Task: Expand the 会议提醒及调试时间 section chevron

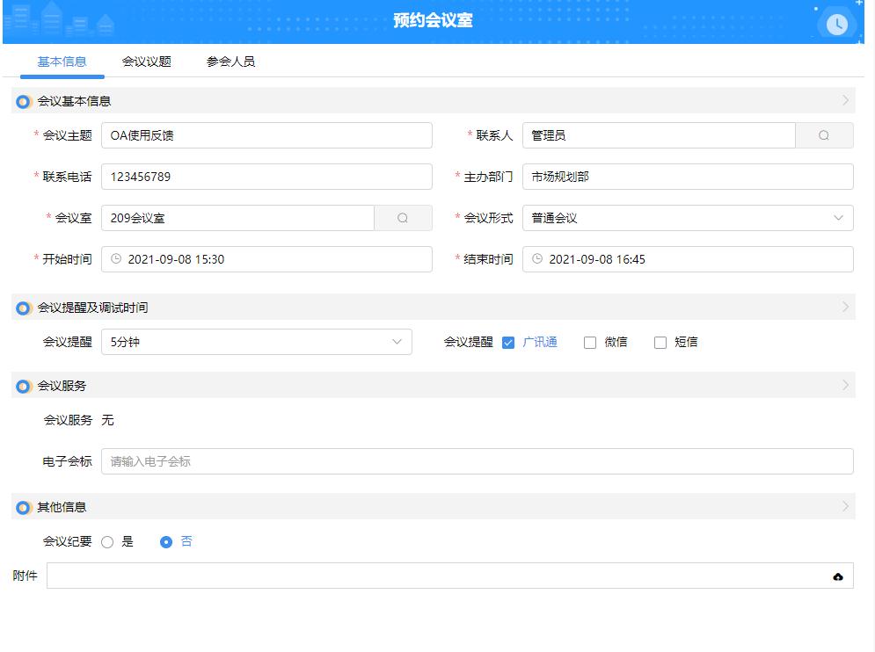Action: (x=844, y=306)
